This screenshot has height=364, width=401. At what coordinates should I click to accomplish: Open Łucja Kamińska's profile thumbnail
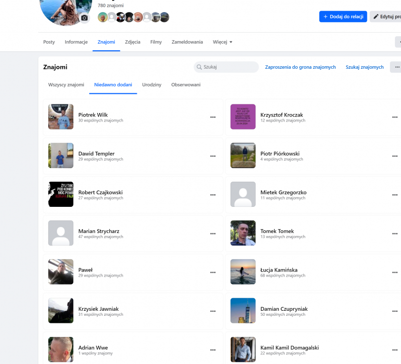point(243,272)
